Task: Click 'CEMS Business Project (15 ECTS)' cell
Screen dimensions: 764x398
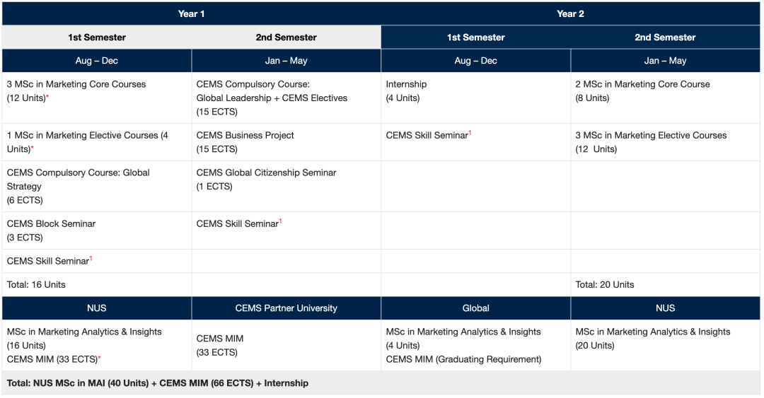Action: pos(286,142)
